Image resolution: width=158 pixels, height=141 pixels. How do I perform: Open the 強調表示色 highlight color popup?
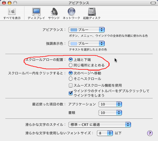(x=87, y=43)
